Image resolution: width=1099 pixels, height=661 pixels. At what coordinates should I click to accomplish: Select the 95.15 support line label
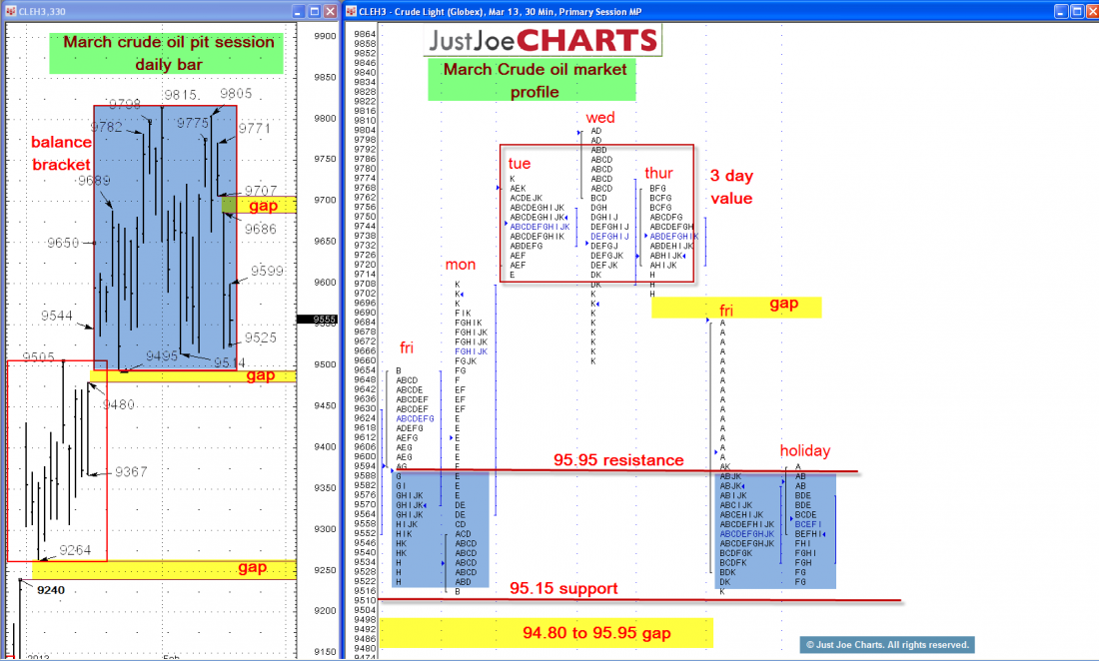click(x=563, y=589)
